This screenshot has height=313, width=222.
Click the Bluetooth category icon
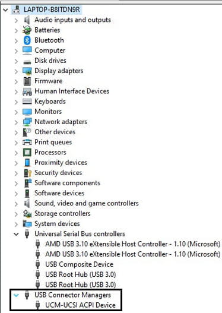coord(27,40)
